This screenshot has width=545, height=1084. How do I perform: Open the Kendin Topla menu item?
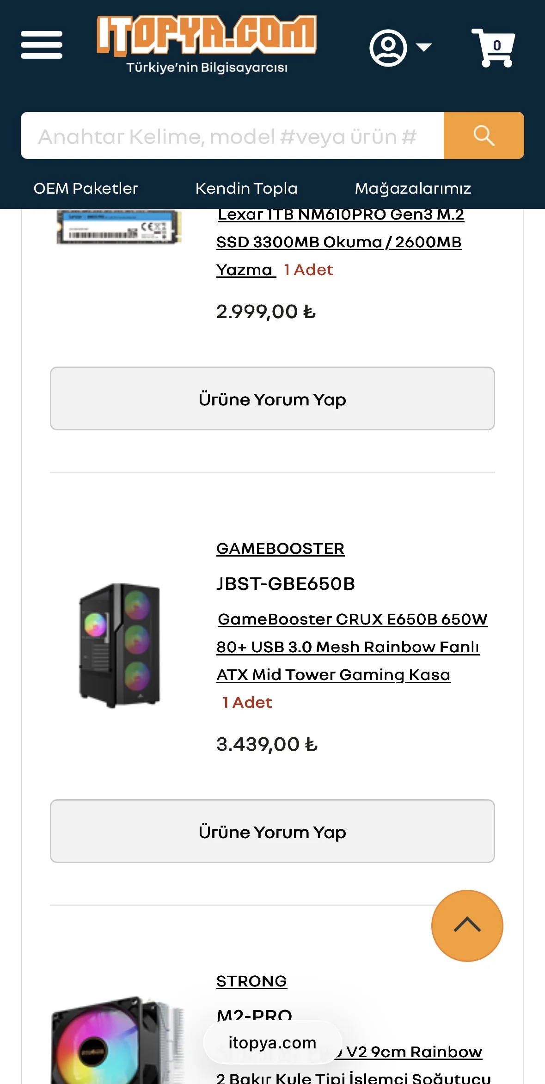(x=246, y=189)
